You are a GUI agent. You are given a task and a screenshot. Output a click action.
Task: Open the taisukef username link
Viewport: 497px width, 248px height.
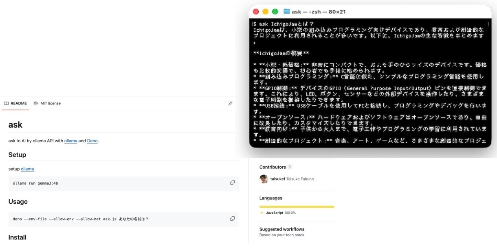tap(277, 179)
